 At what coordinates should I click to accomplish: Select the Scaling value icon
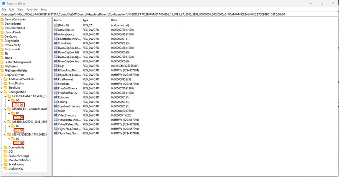[55, 102]
